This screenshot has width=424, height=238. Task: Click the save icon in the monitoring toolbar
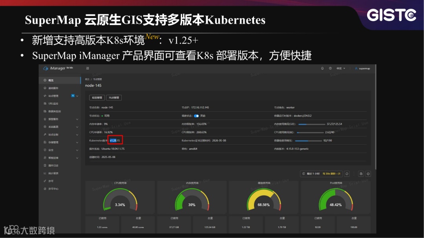(x=361, y=174)
